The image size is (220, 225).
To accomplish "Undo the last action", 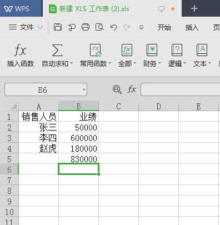I will [x=113, y=27].
